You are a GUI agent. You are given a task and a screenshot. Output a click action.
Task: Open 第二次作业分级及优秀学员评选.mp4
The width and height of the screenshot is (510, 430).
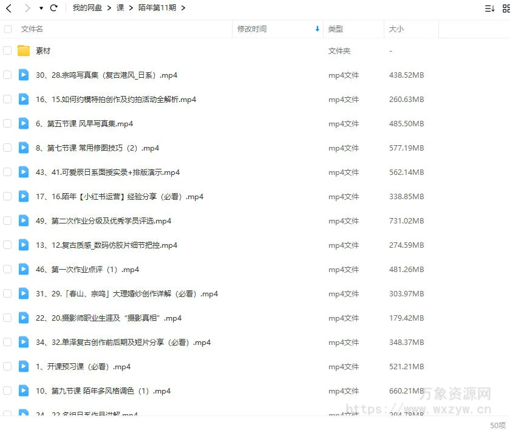[103, 220]
